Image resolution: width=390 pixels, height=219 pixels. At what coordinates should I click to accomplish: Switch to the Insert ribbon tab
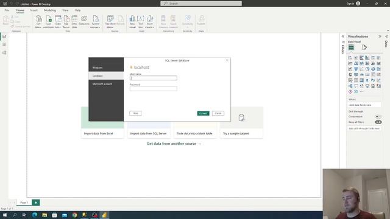click(x=34, y=10)
